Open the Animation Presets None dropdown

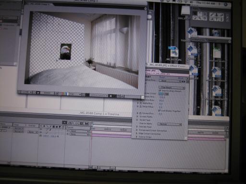click(x=170, y=81)
